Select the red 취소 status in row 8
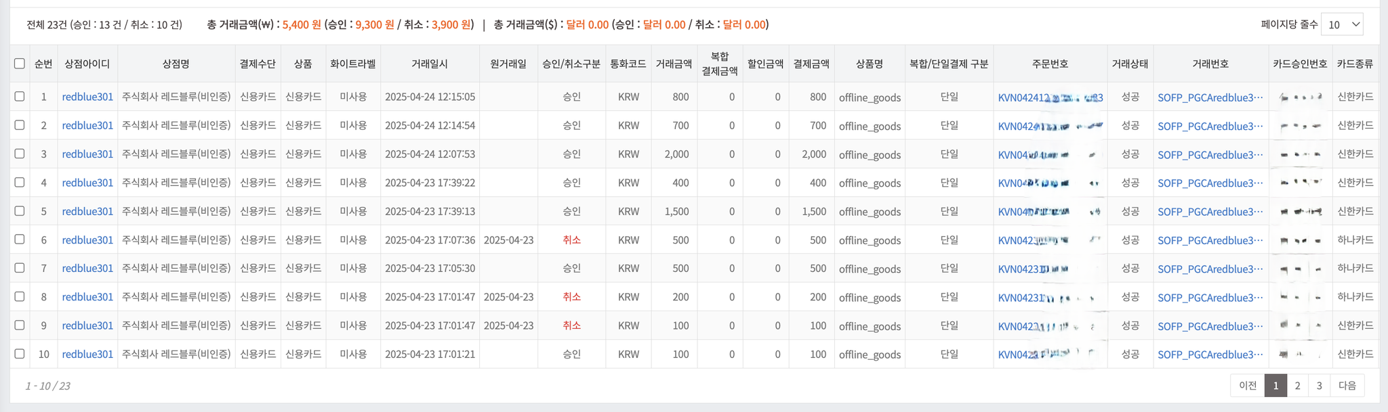The height and width of the screenshot is (412, 1388). [x=571, y=297]
